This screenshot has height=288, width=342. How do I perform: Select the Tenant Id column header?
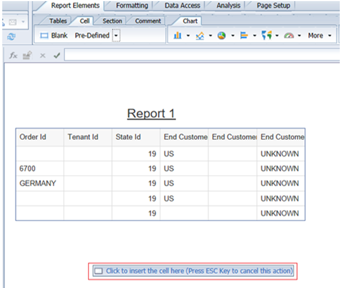click(x=88, y=137)
